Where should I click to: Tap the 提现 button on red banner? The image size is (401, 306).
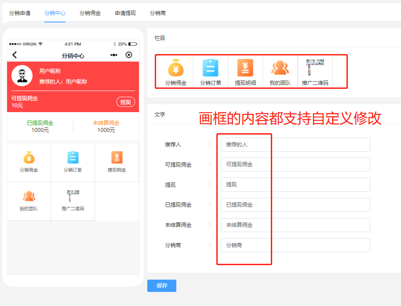126,102
